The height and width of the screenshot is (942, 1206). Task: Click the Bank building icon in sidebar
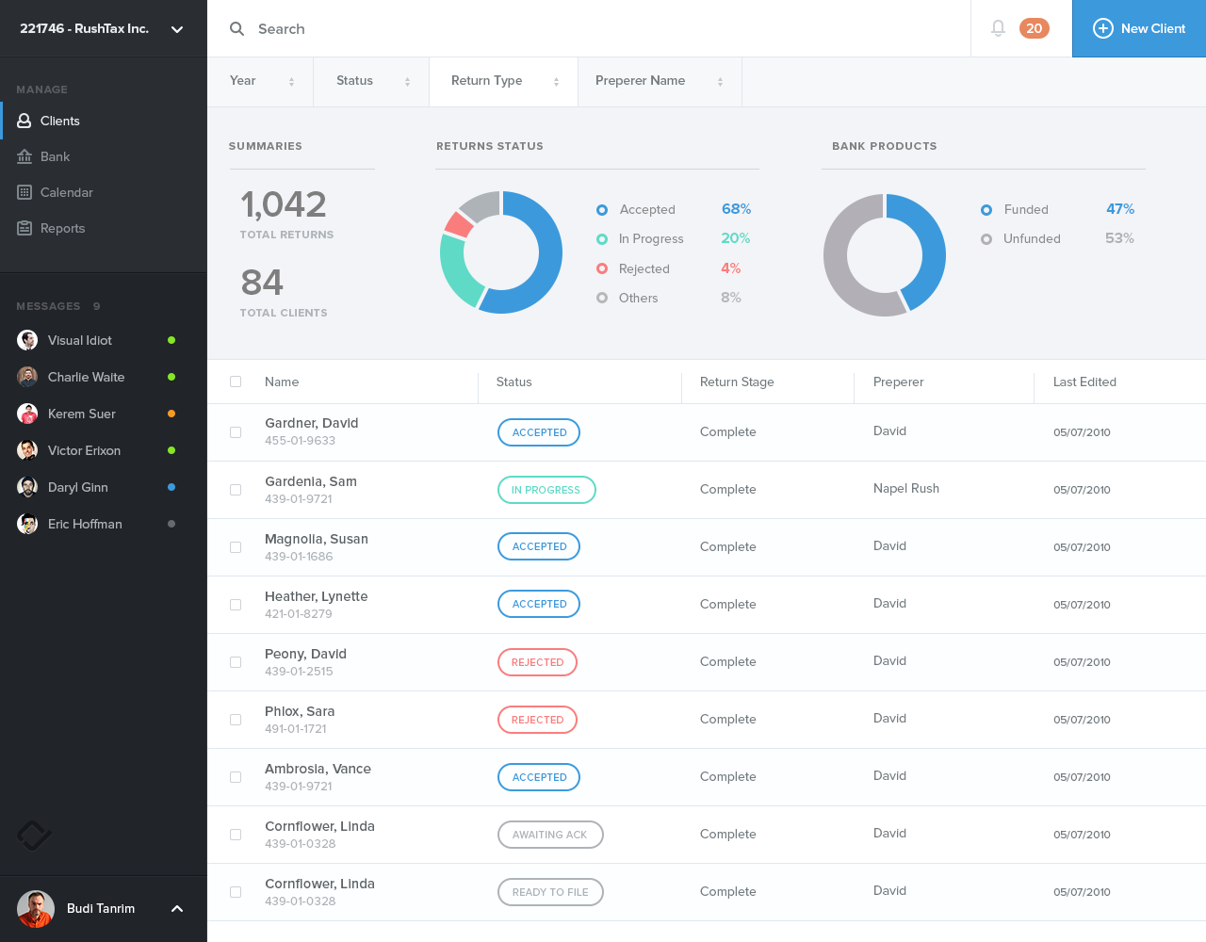24,156
